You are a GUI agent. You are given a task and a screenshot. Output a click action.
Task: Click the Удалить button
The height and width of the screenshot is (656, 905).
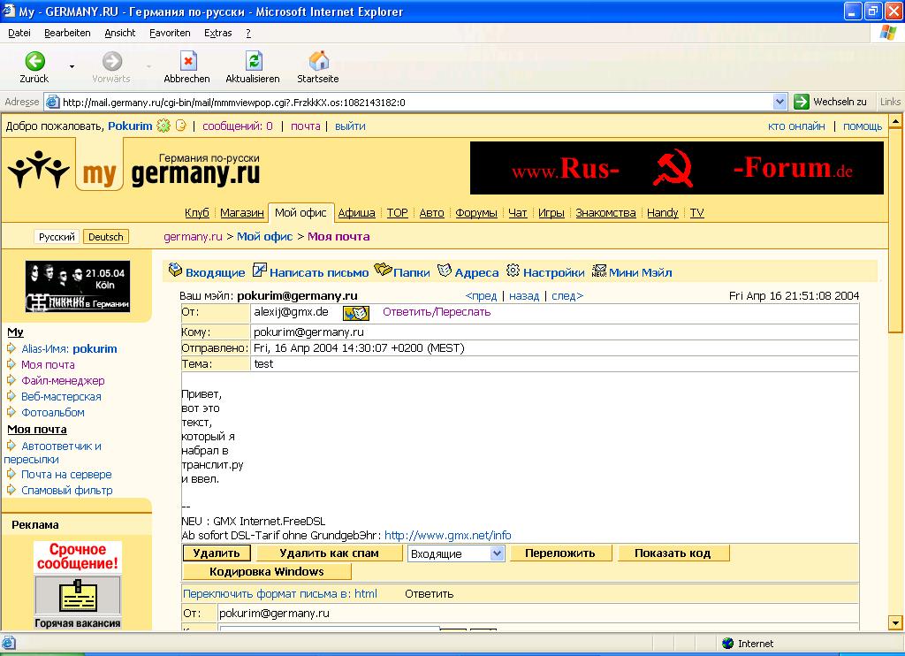217,553
